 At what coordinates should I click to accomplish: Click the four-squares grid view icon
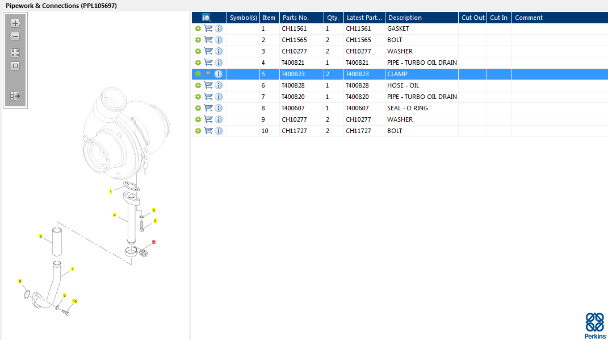[x=15, y=53]
